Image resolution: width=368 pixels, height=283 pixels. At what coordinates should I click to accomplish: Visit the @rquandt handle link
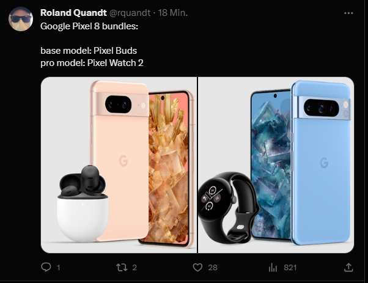tap(130, 13)
